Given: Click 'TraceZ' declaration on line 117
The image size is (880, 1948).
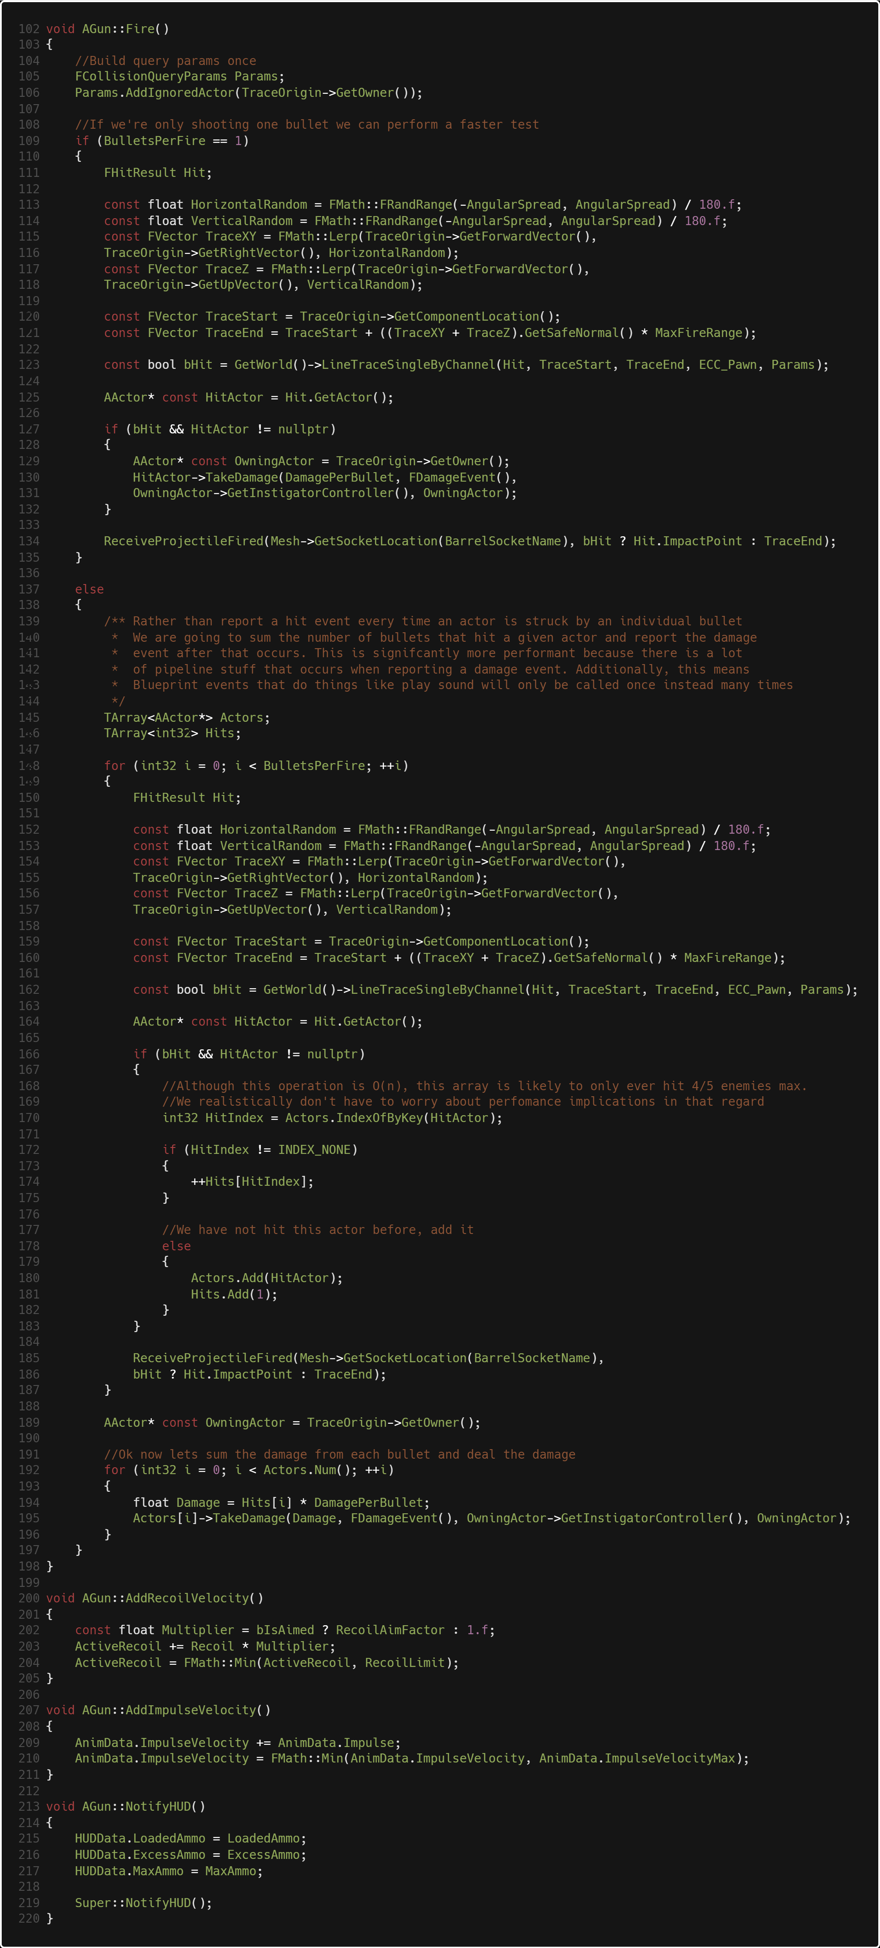Looking at the screenshot, I should coord(227,269).
